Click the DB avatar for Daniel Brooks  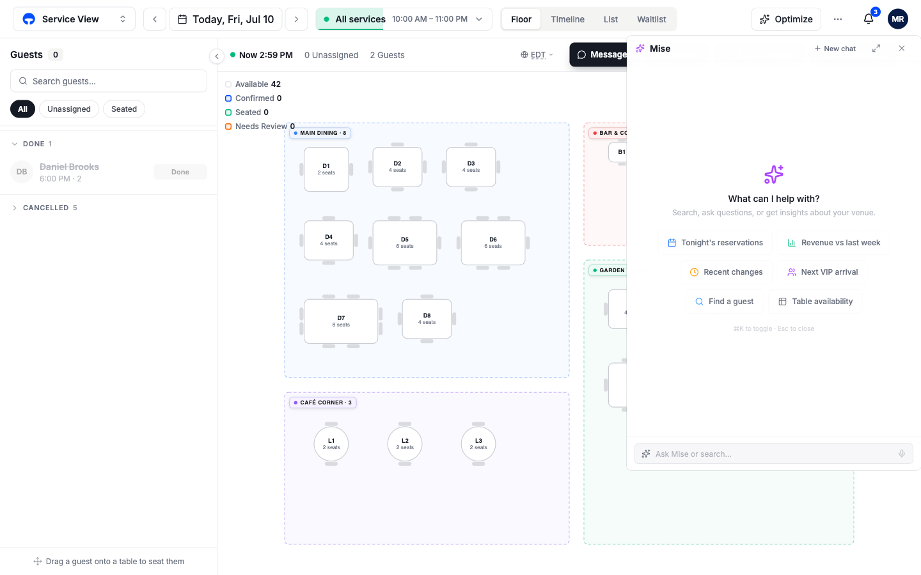[22, 172]
